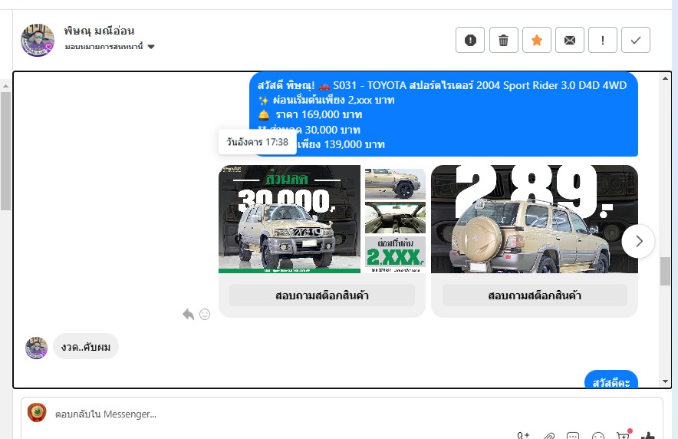Screen dimensions: 678x439
Task: Click the contact name พิษณุ มณีอ่อน
Action: [99, 31]
